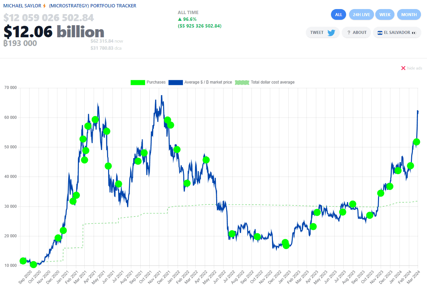Toggle Total dollar cost average series
427x288 pixels.
click(265, 82)
